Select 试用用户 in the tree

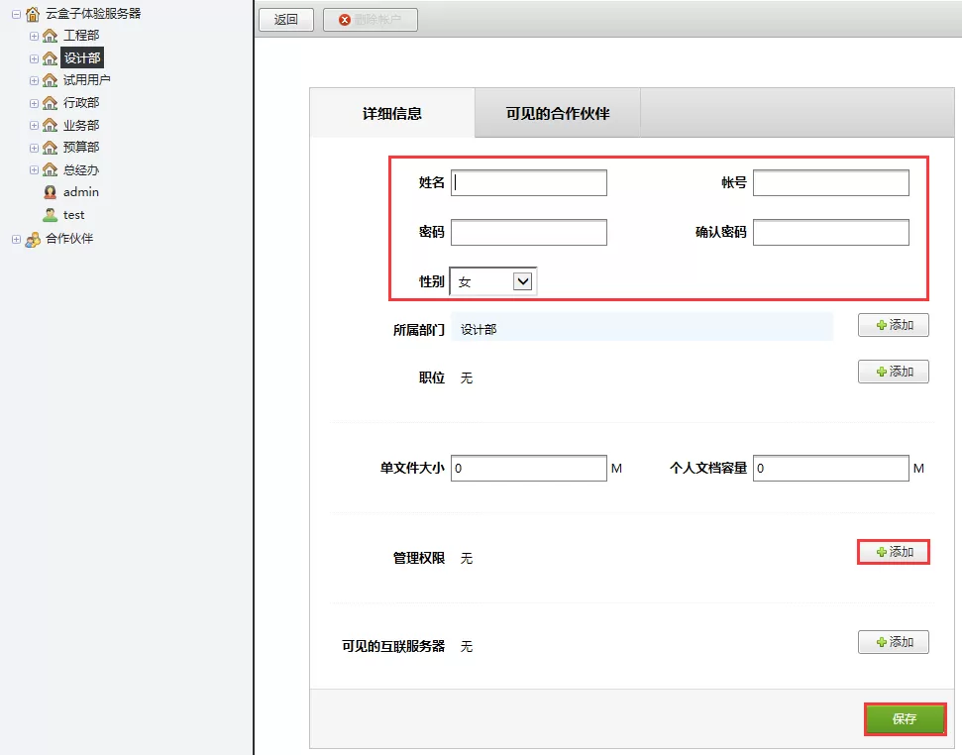(x=86, y=80)
